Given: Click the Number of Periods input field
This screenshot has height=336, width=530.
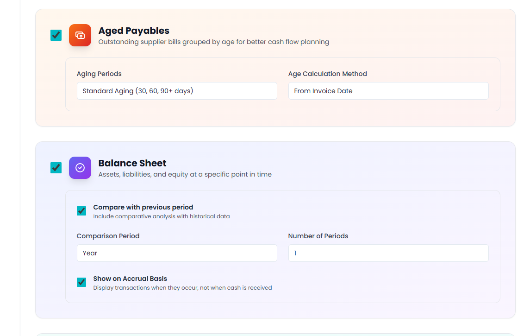Looking at the screenshot, I should coord(388,253).
